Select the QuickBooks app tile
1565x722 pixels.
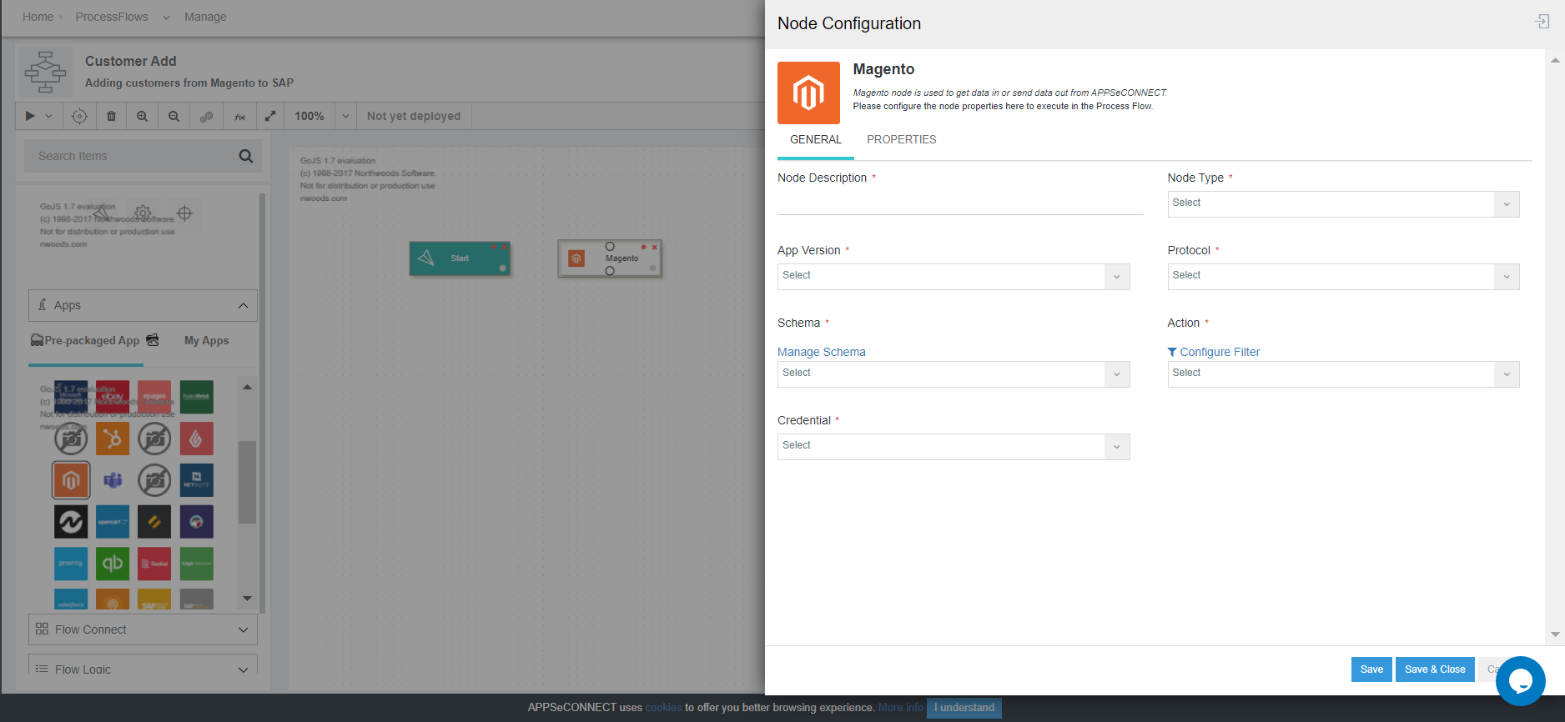pyautogui.click(x=113, y=564)
